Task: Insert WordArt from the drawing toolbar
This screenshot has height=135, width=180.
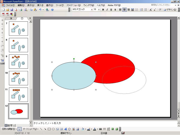Action: [65, 129]
